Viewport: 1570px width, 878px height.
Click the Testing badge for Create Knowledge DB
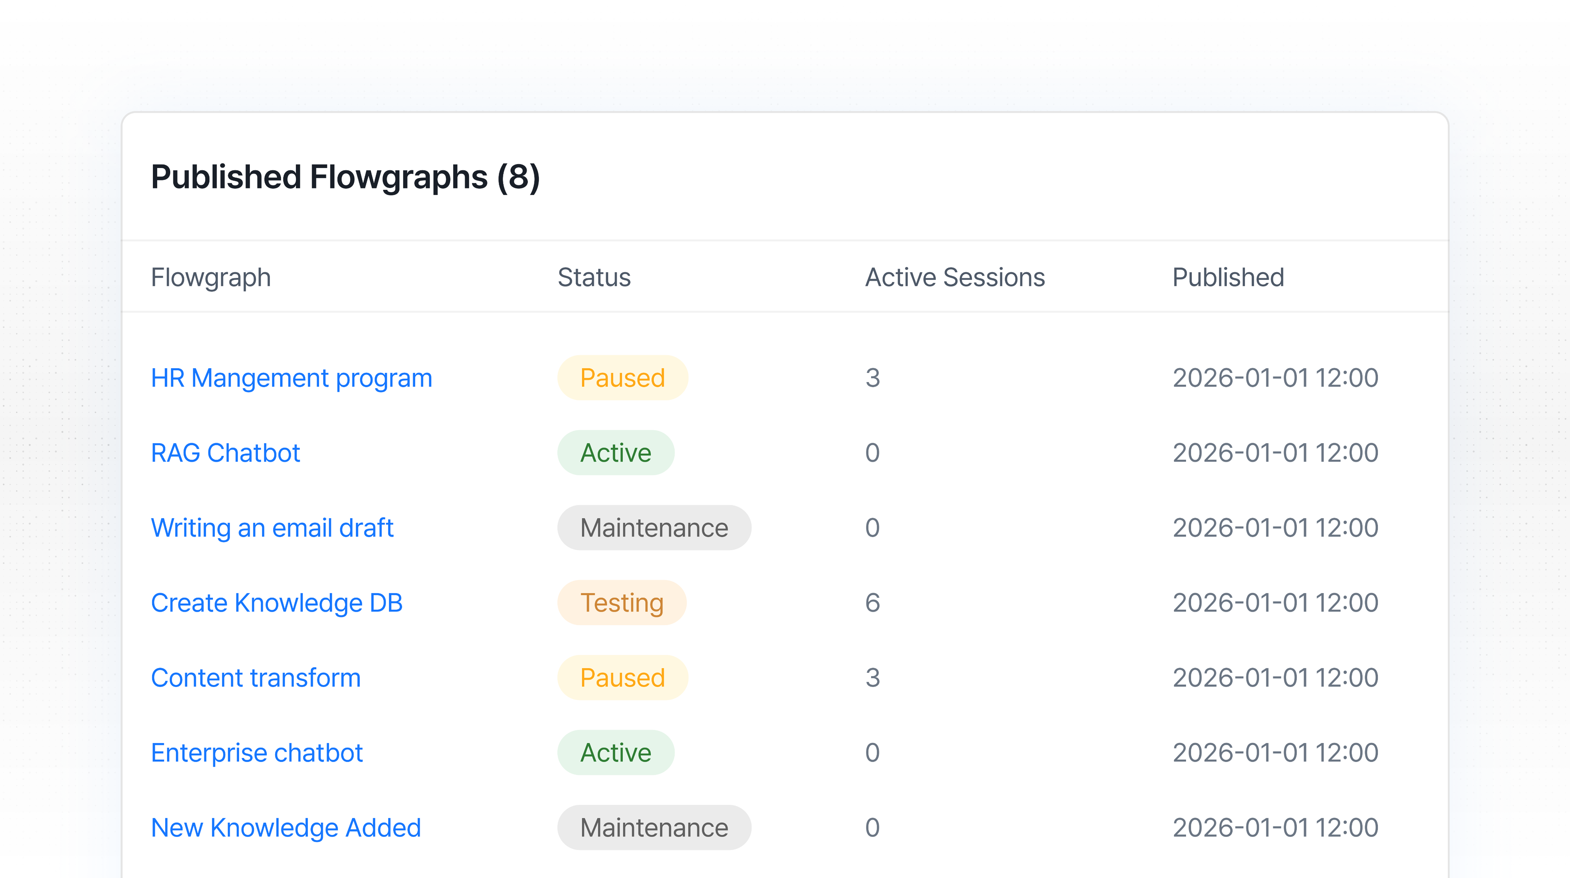622,603
